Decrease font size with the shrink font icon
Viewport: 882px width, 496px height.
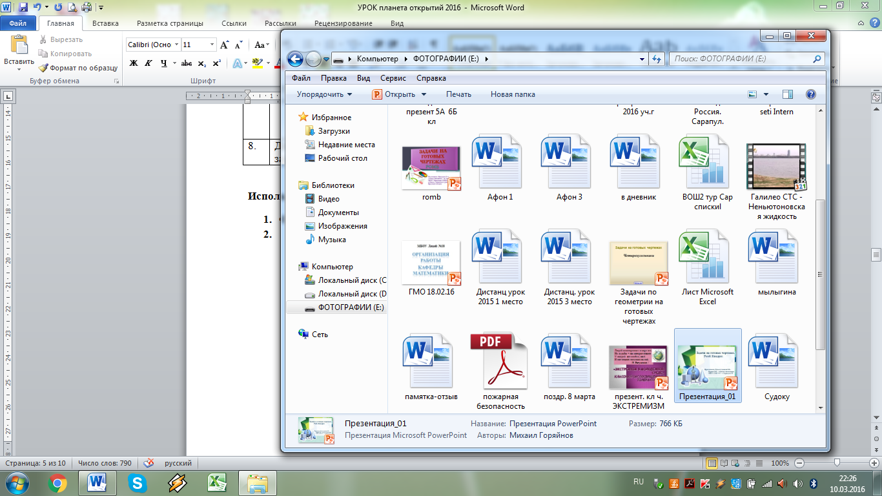[238, 45]
